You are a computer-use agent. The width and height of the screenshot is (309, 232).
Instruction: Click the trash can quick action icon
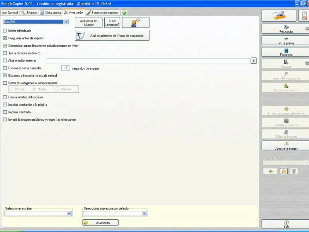[x=294, y=171]
